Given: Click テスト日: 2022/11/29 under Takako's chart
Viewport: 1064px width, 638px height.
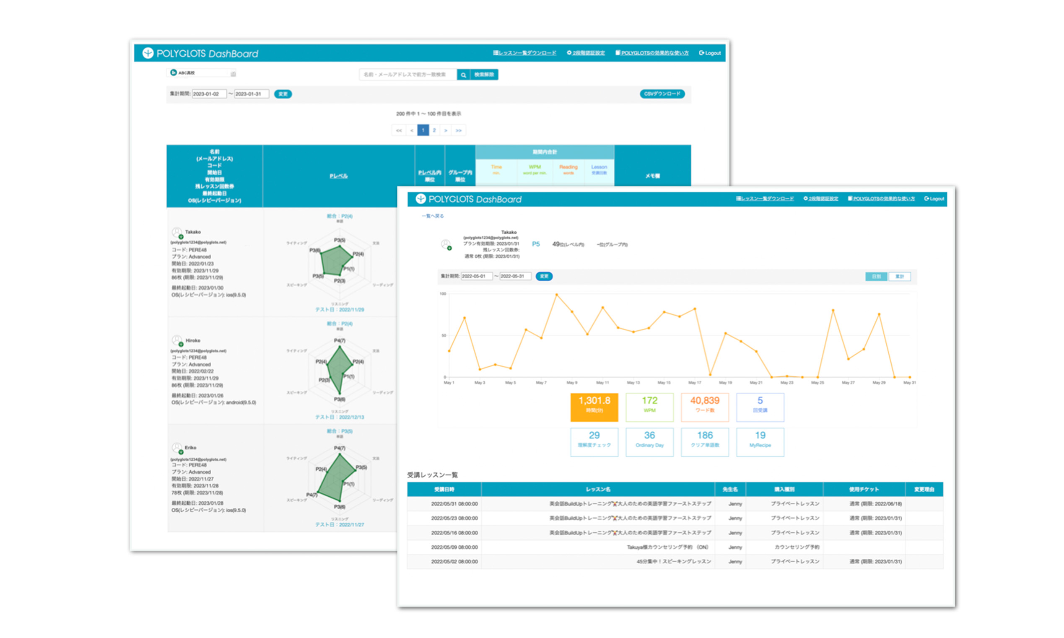Looking at the screenshot, I should [340, 309].
